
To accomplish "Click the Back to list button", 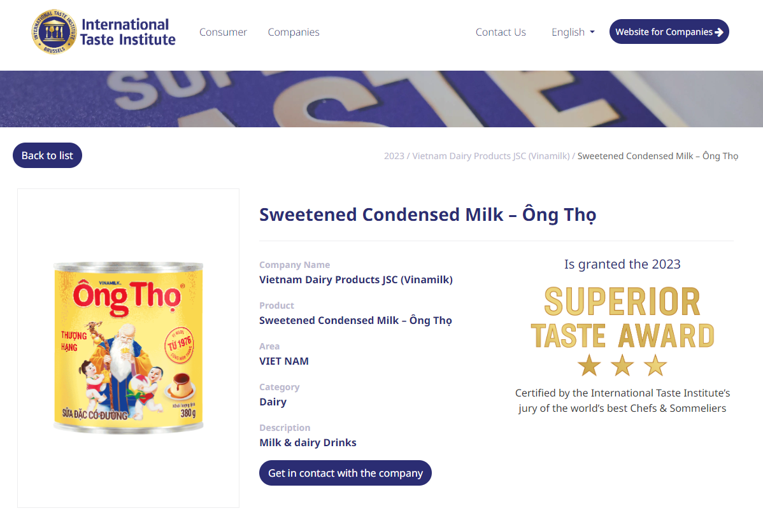I will pos(47,155).
